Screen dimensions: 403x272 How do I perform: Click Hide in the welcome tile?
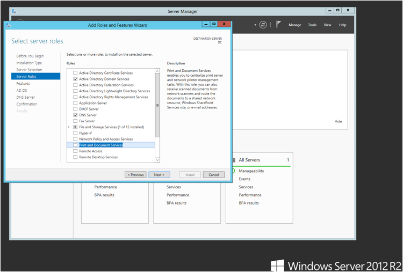coord(338,121)
